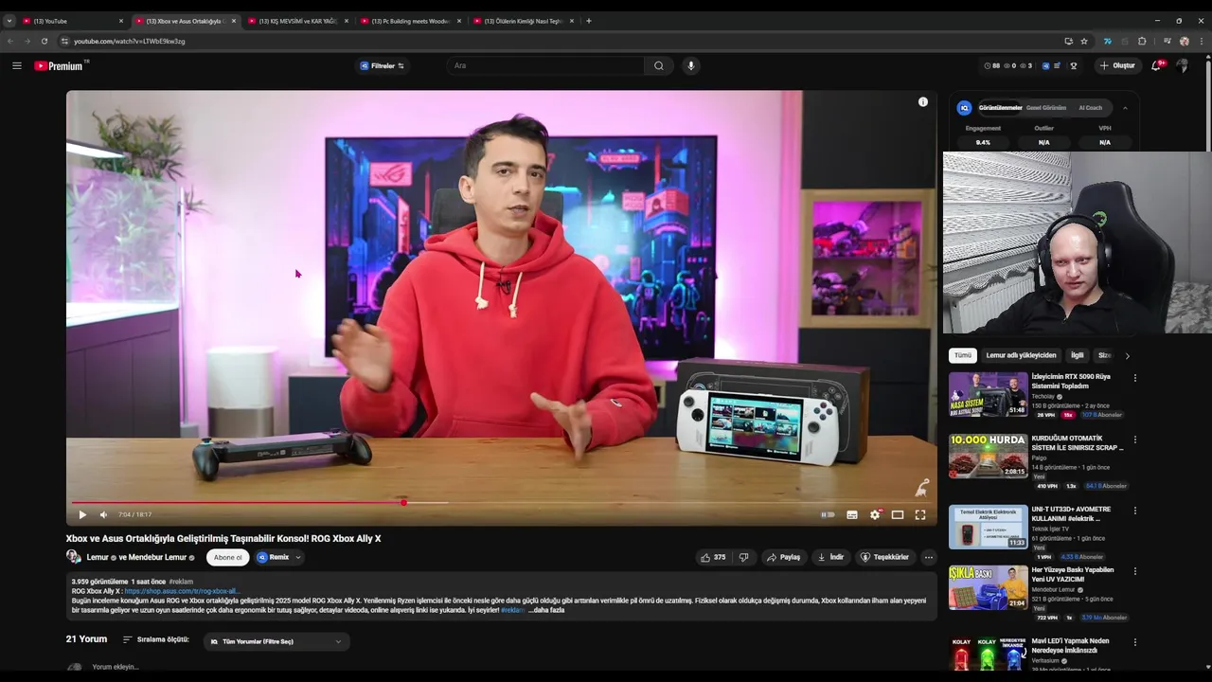Subscribe with the Abone ol button
The image size is (1212, 682).
tap(228, 557)
